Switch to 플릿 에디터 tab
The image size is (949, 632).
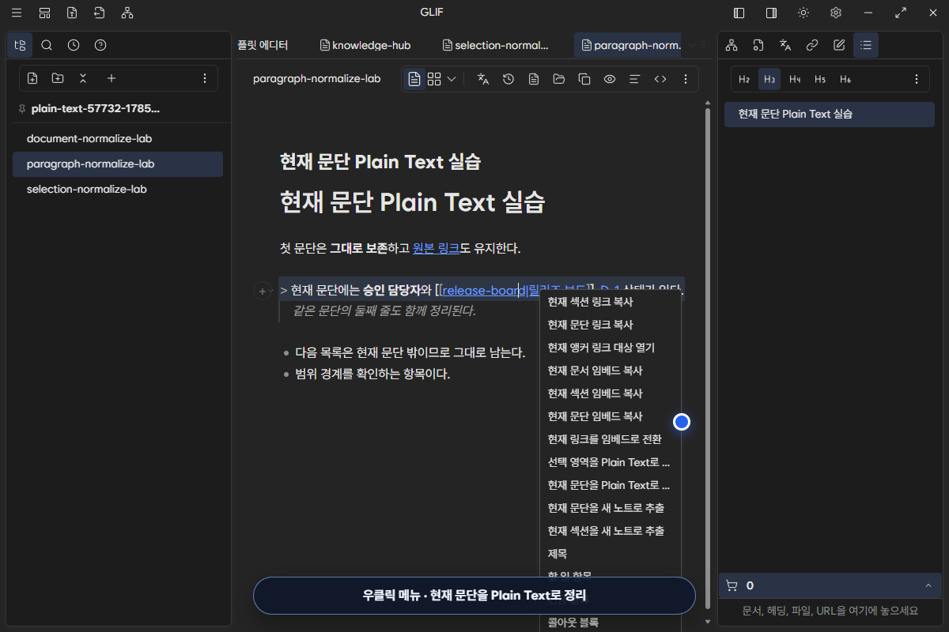263,45
